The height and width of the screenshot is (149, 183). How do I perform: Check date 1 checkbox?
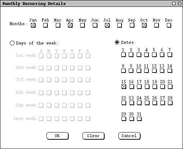point(124,55)
